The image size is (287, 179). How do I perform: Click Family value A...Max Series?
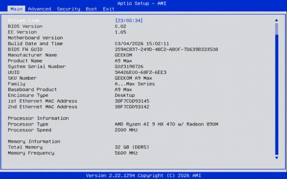pyautogui.click(x=135, y=84)
